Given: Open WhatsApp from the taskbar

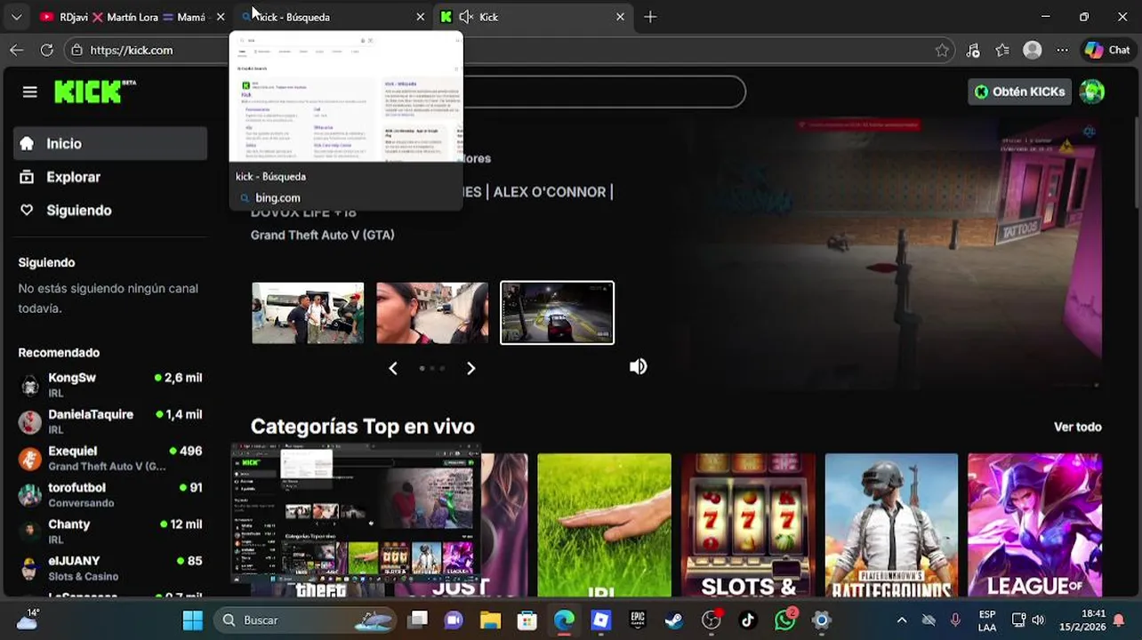Looking at the screenshot, I should (784, 620).
